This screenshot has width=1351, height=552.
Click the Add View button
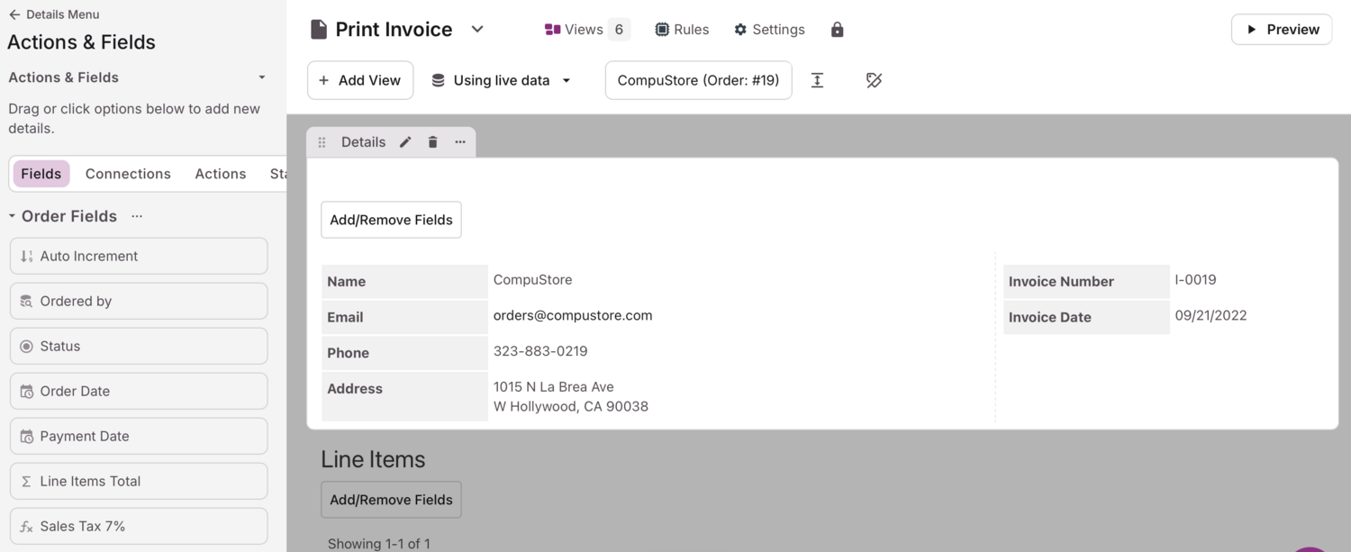(360, 80)
